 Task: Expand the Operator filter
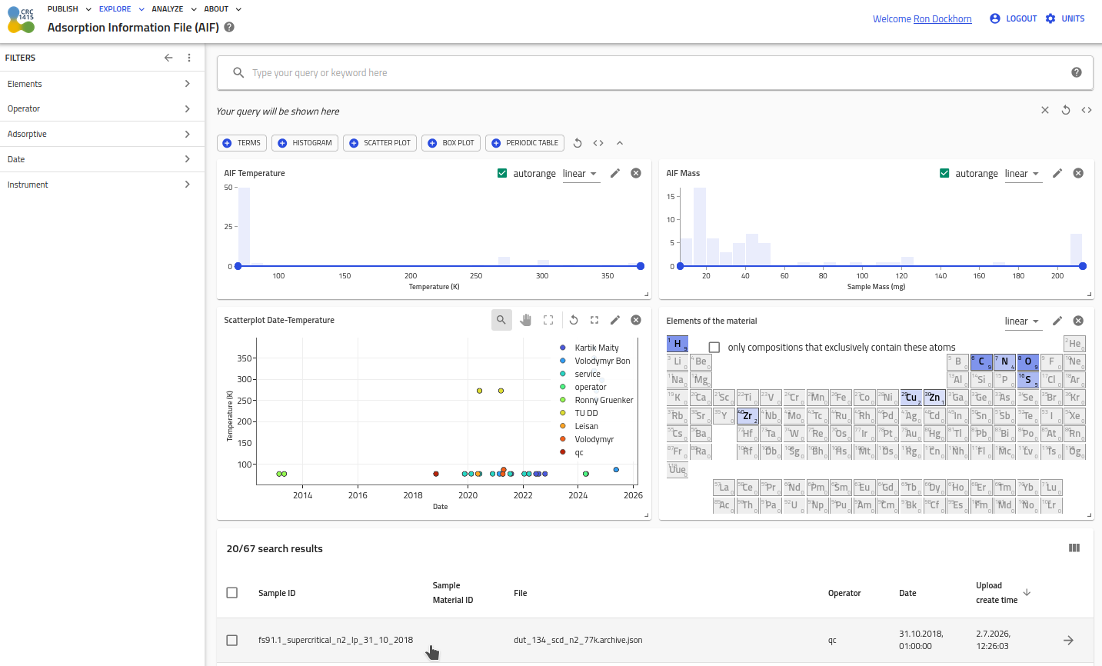pos(102,108)
